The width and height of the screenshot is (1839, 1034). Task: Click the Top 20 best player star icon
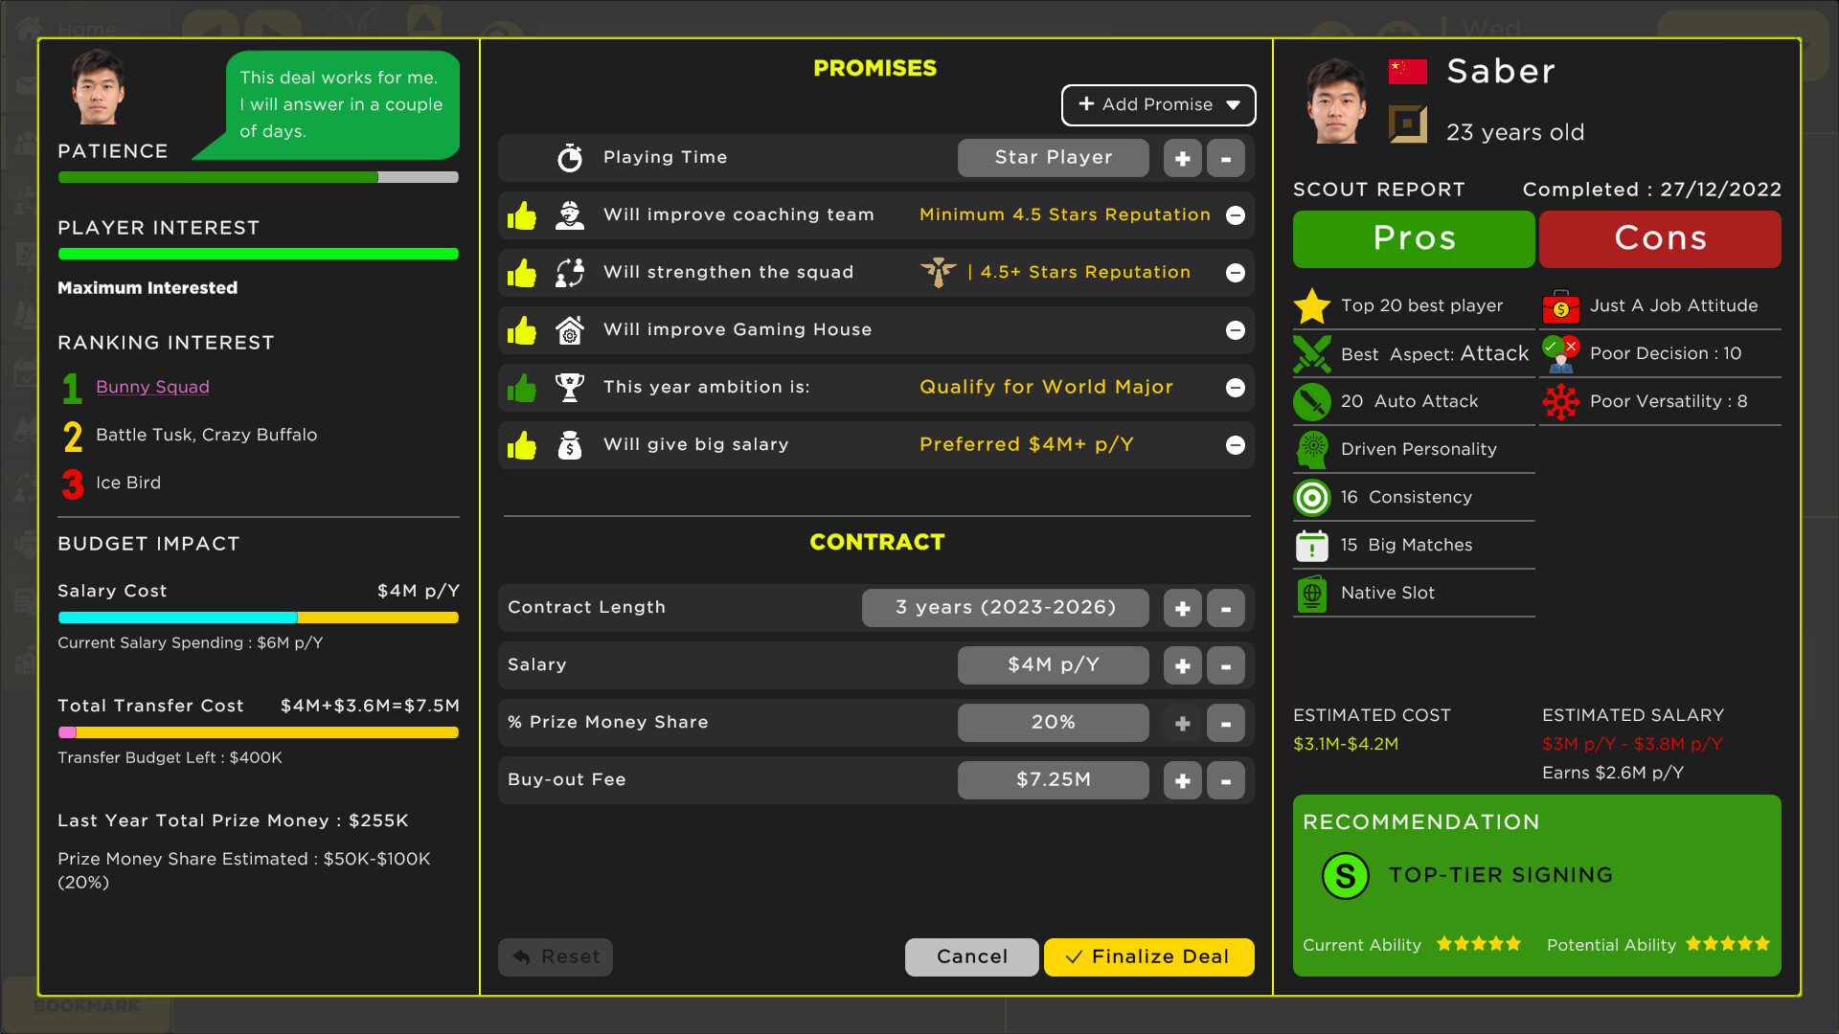coord(1312,304)
